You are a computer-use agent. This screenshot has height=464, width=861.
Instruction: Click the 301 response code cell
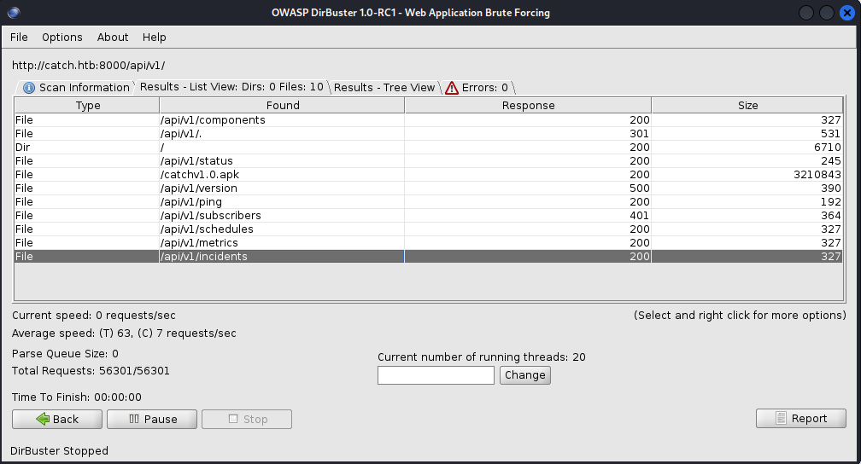pyautogui.click(x=528, y=134)
